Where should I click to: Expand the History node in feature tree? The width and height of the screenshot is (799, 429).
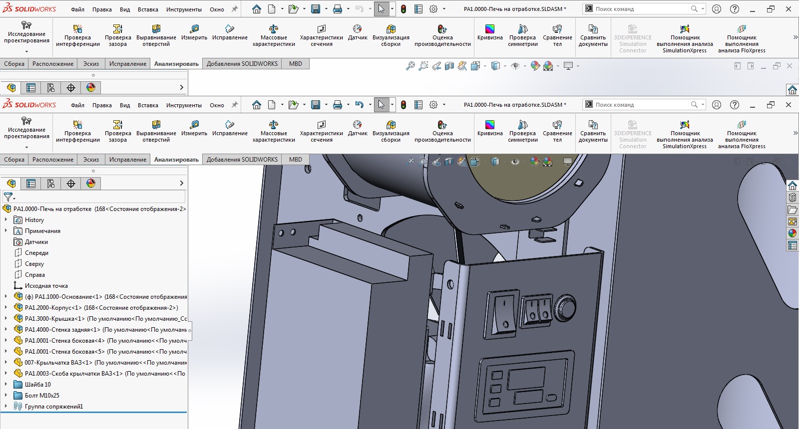(6, 220)
